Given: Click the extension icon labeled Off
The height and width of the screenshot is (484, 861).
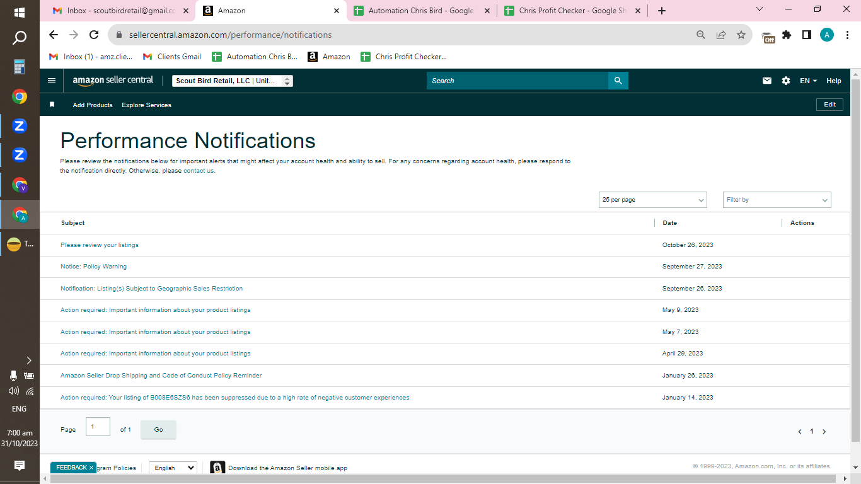Looking at the screenshot, I should [x=768, y=37].
